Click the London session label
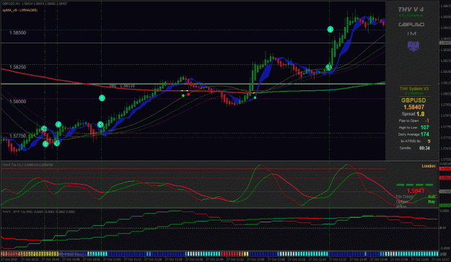 [429, 166]
